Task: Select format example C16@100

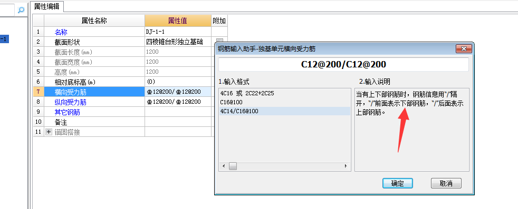Action: point(231,102)
